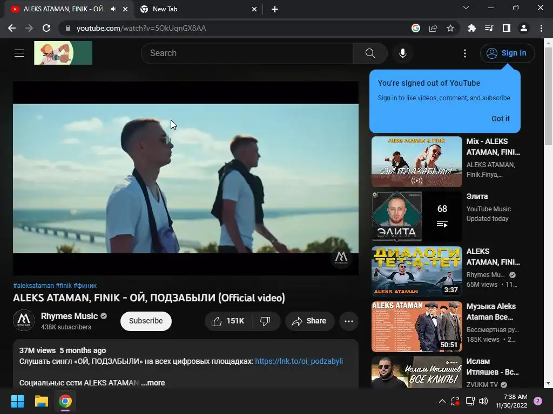Close the New Tab tab
The width and height of the screenshot is (553, 414).
pyautogui.click(x=254, y=10)
